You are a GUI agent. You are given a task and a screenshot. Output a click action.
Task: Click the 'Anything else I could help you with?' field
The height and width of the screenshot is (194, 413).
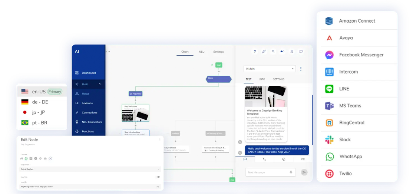[x=90, y=187]
